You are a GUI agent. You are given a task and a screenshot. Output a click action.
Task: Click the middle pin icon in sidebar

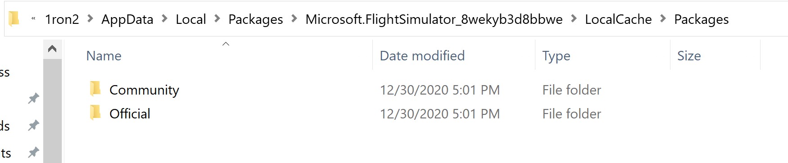point(33,125)
